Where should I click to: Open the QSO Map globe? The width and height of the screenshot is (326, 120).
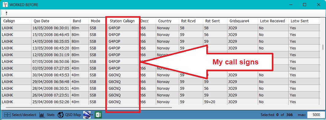[x=61, y=115]
